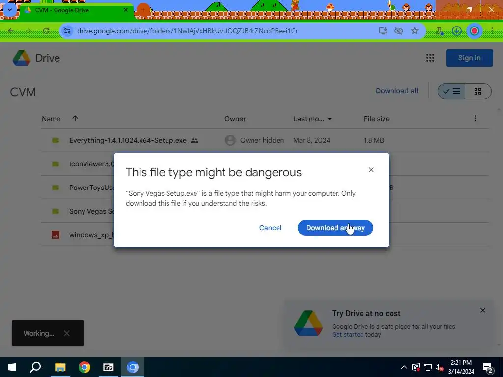
Task: Click Get started link in Drive banner
Action: (x=348, y=335)
